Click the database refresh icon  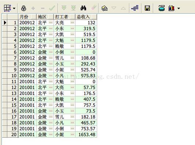point(162,8)
